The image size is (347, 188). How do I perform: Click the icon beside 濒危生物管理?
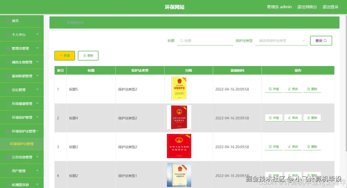click(x=8, y=62)
